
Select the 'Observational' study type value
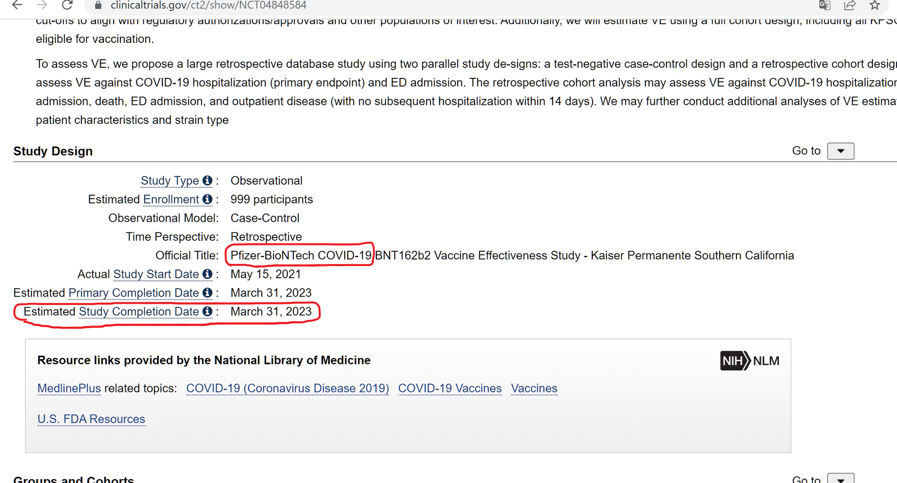pos(266,181)
